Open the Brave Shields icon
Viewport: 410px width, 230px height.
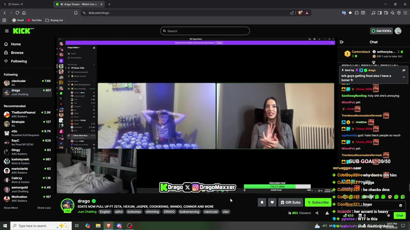coord(300,13)
